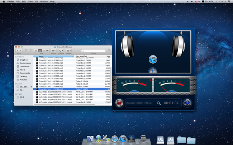233x145 pixels.
Task: Switch Finder to Cover Flow view
Action: [47, 51]
